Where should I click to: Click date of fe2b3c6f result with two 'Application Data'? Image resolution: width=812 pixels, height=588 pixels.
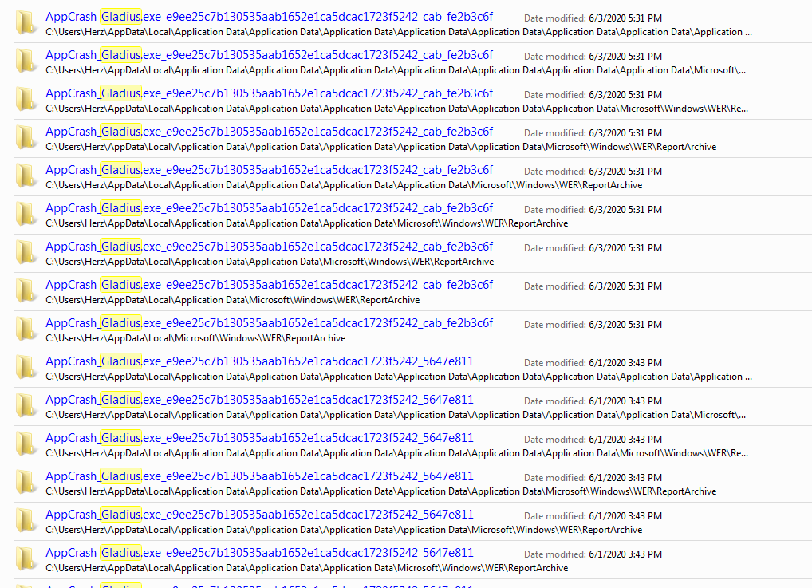(593, 248)
